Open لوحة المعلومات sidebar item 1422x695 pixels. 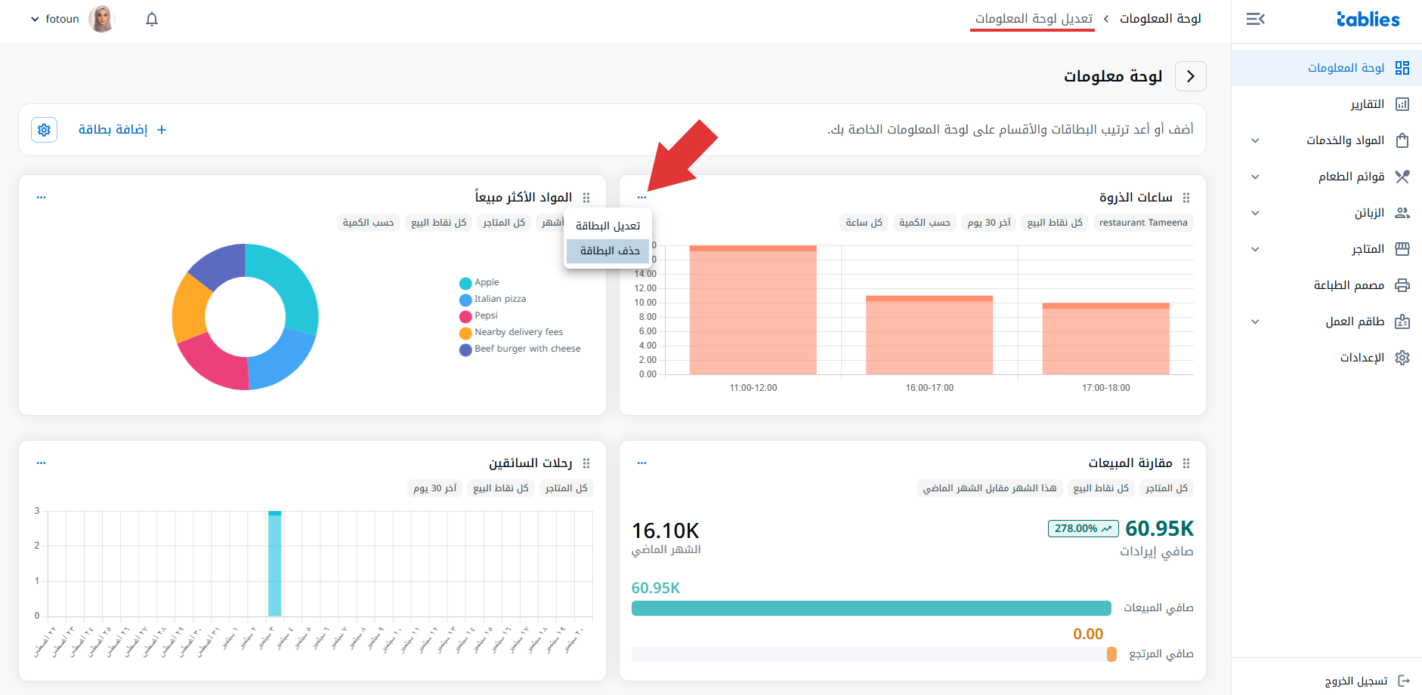1327,68
